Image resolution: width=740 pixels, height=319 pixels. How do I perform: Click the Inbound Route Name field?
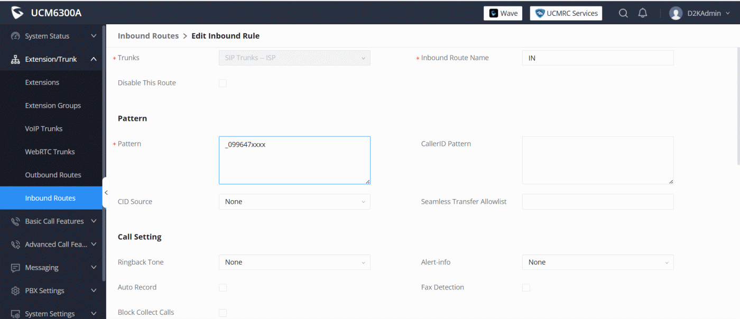597,58
